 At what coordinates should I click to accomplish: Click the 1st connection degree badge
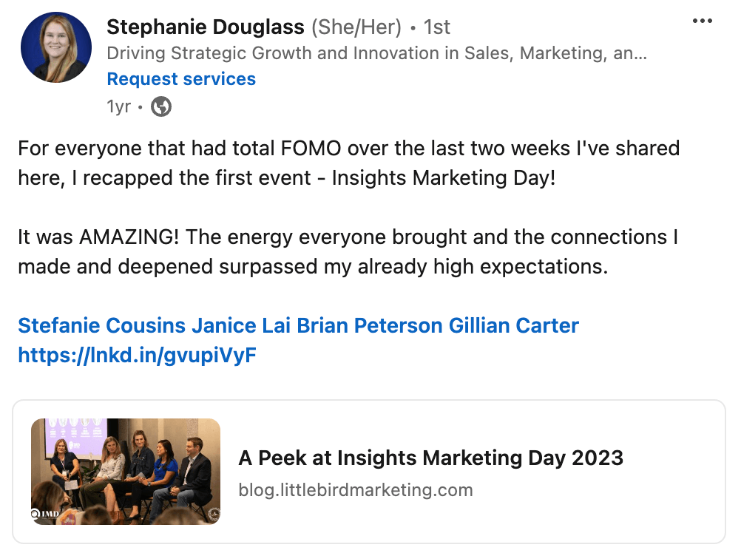[x=436, y=27]
